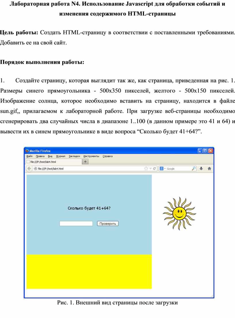Screen dimensions: 235x318
Task: Reload the page with the refresh icon
Action: pyautogui.click(x=155, y=169)
